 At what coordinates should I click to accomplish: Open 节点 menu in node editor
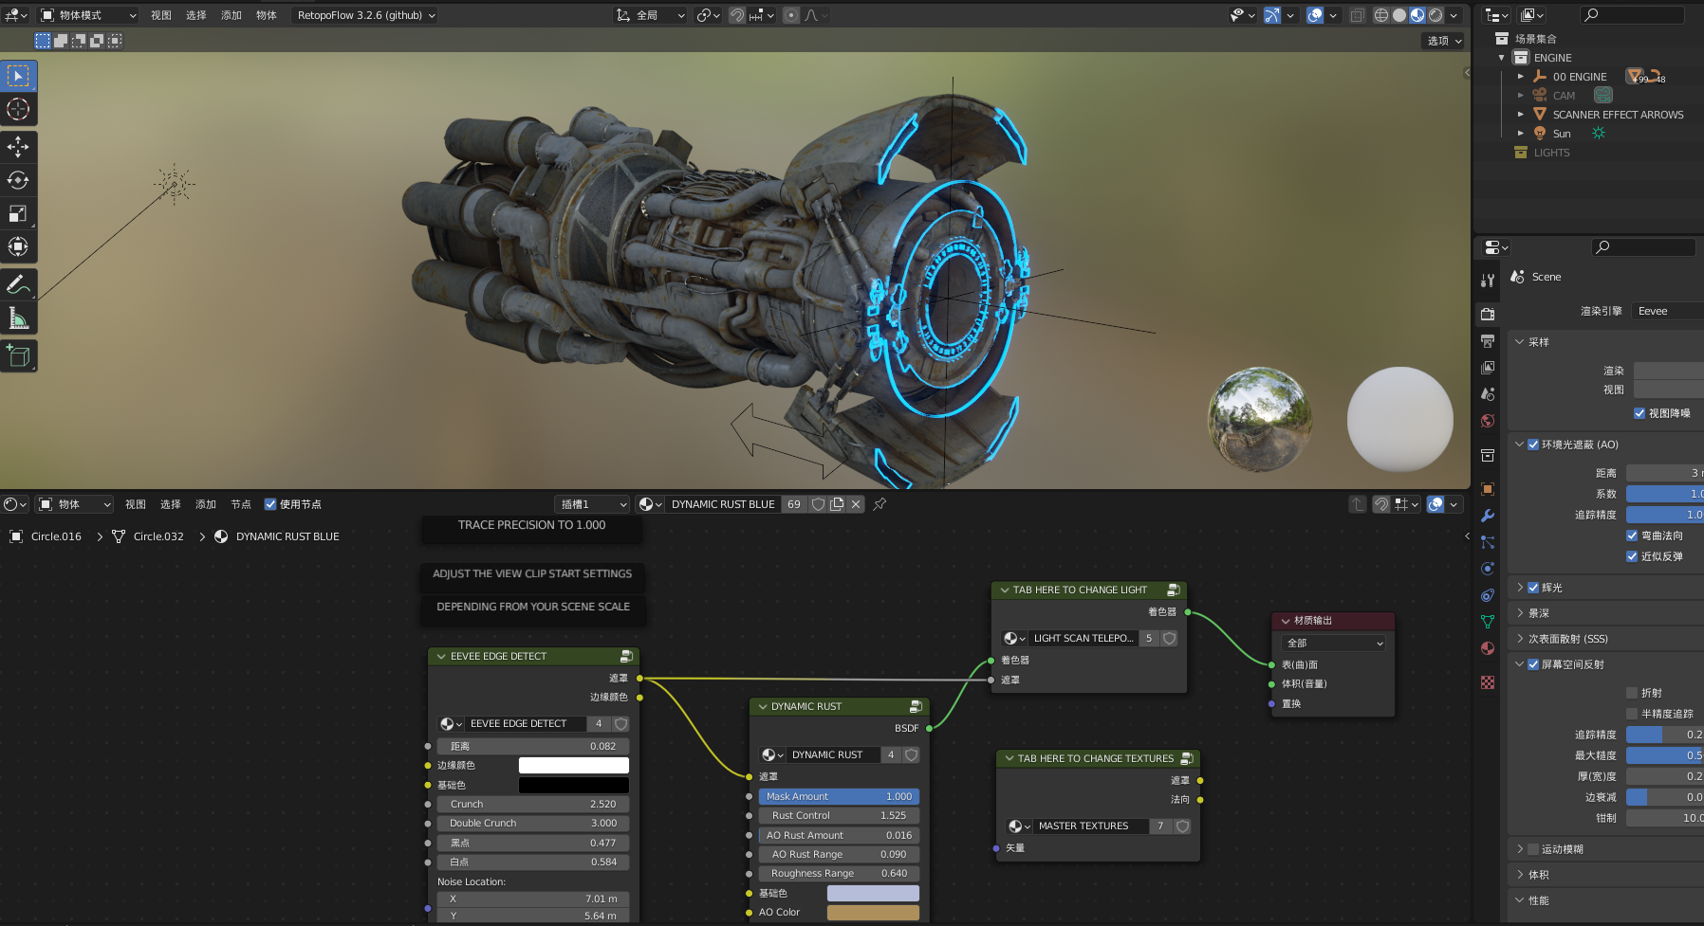tap(241, 504)
